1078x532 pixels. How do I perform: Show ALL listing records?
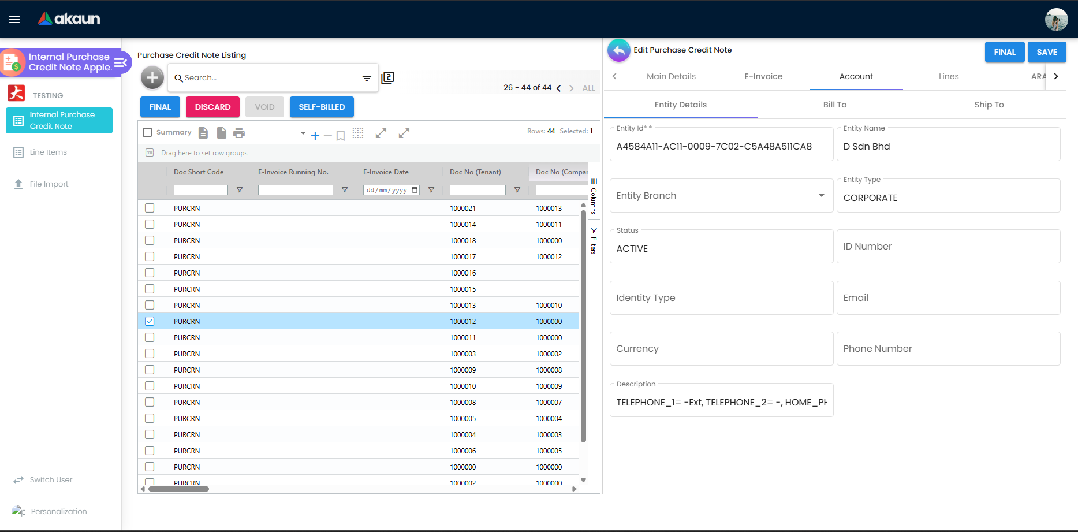pyautogui.click(x=588, y=88)
